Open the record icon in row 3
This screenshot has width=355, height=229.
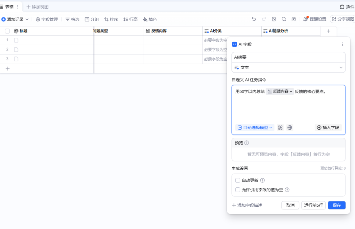coord(16,59)
